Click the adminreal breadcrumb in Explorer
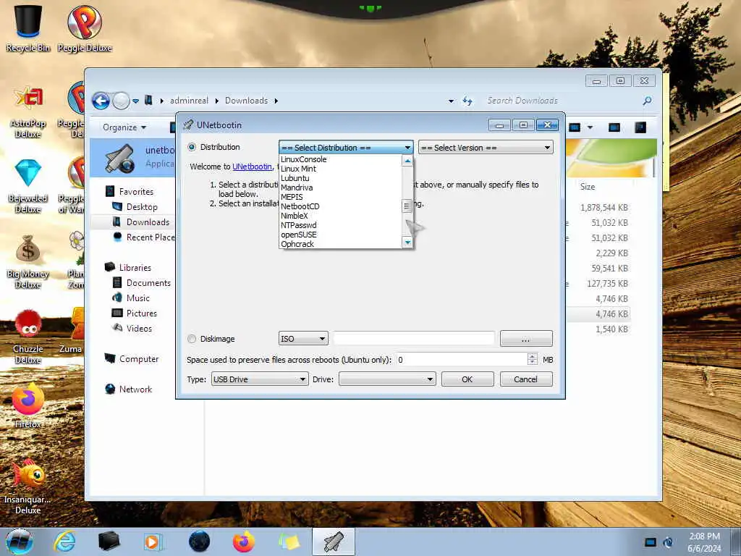741x556 pixels. (189, 101)
